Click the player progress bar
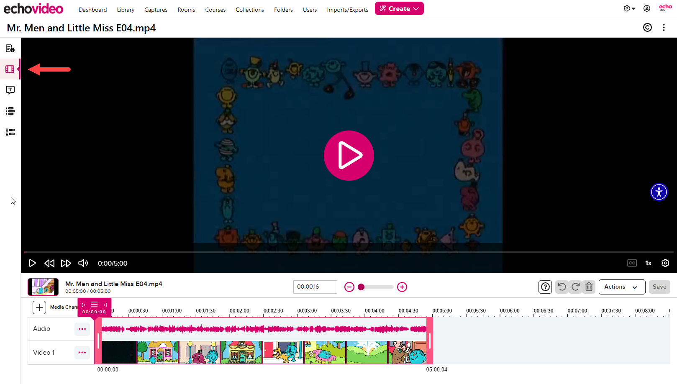 349,252
